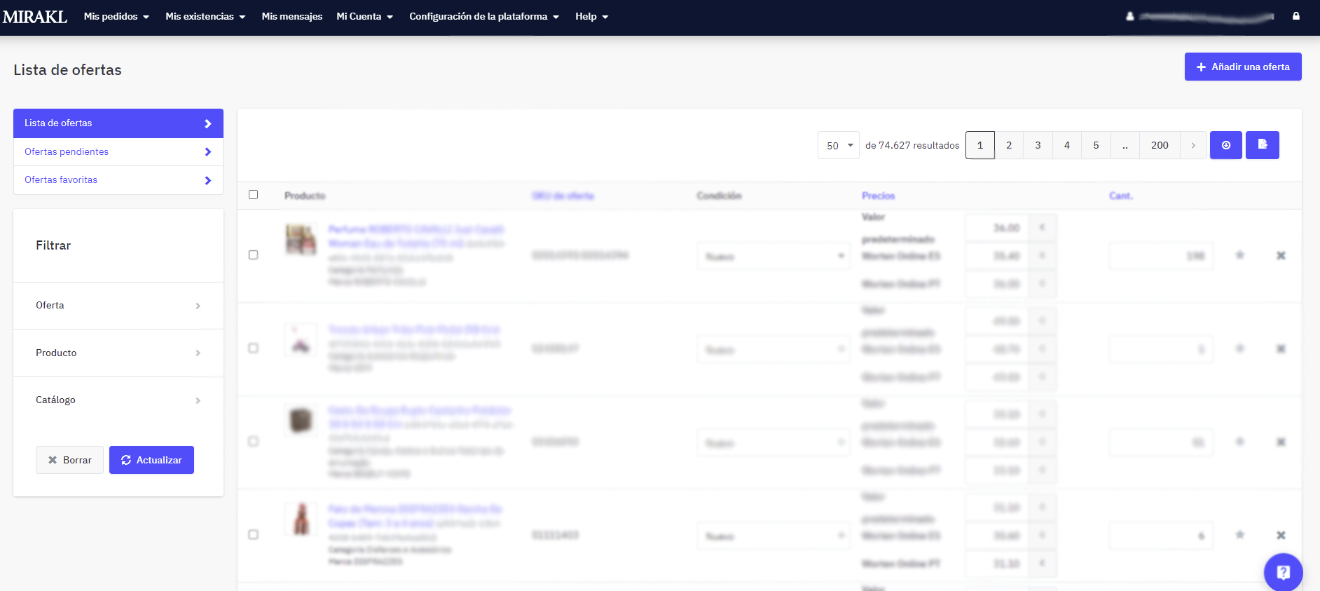The height and width of the screenshot is (591, 1320).
Task: Delete the first offer with X icon
Action: [1281, 256]
